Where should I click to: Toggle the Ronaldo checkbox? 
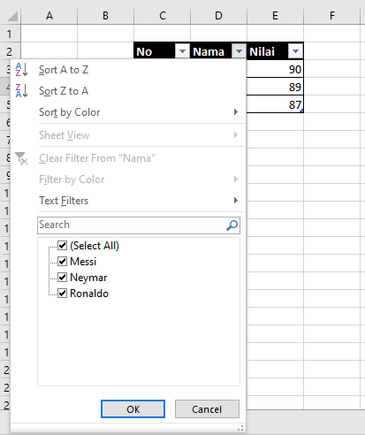(x=62, y=293)
